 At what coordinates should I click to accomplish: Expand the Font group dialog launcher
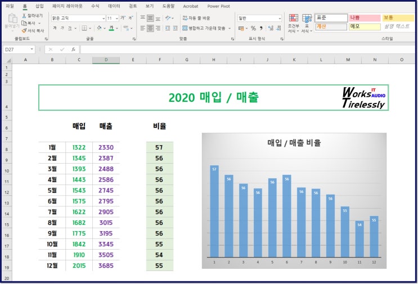tap(134, 39)
